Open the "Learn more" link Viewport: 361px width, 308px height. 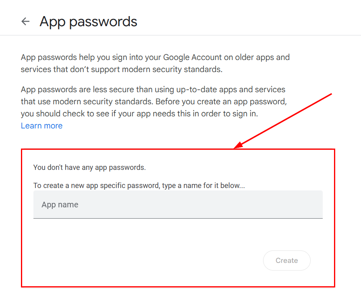coord(41,126)
